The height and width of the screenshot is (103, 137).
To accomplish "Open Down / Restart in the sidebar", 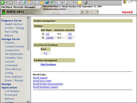I will [14, 80].
